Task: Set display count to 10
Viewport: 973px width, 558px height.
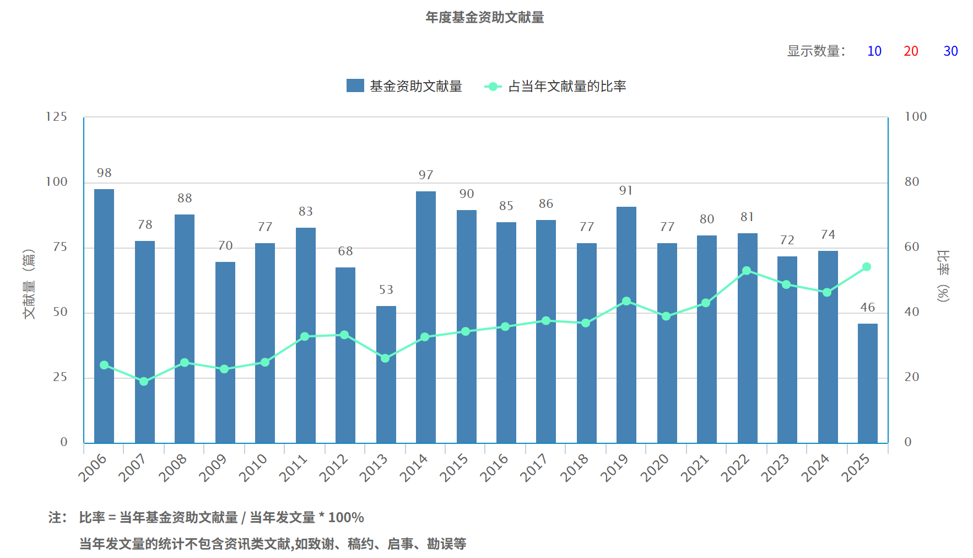Action: point(874,51)
